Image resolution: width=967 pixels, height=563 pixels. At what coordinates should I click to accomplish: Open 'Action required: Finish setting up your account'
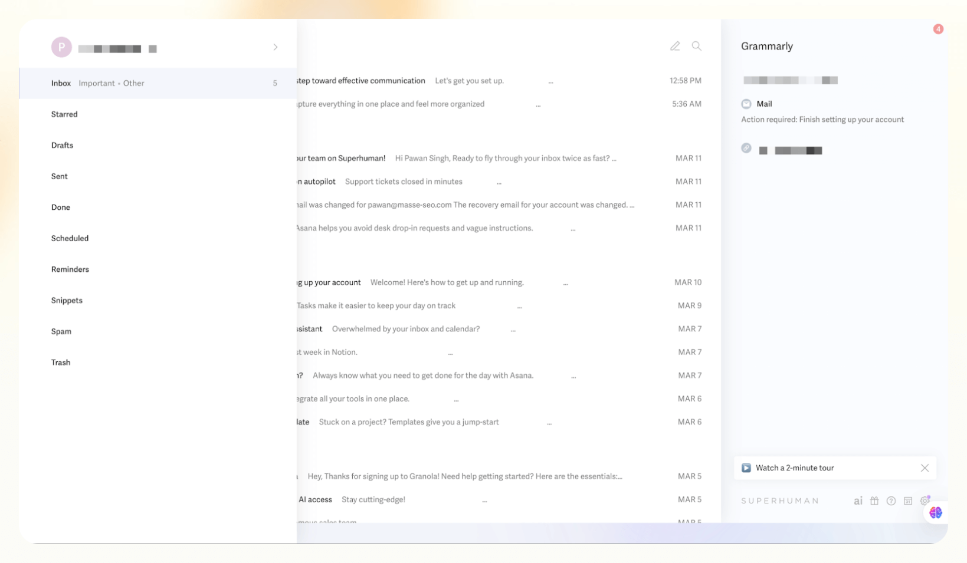pos(822,120)
